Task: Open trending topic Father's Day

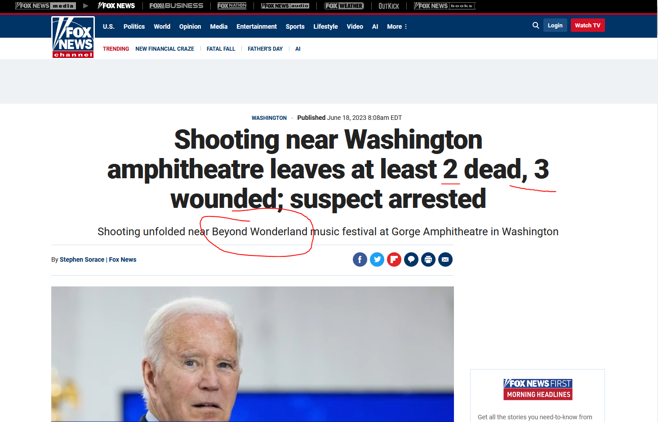Action: pos(265,49)
